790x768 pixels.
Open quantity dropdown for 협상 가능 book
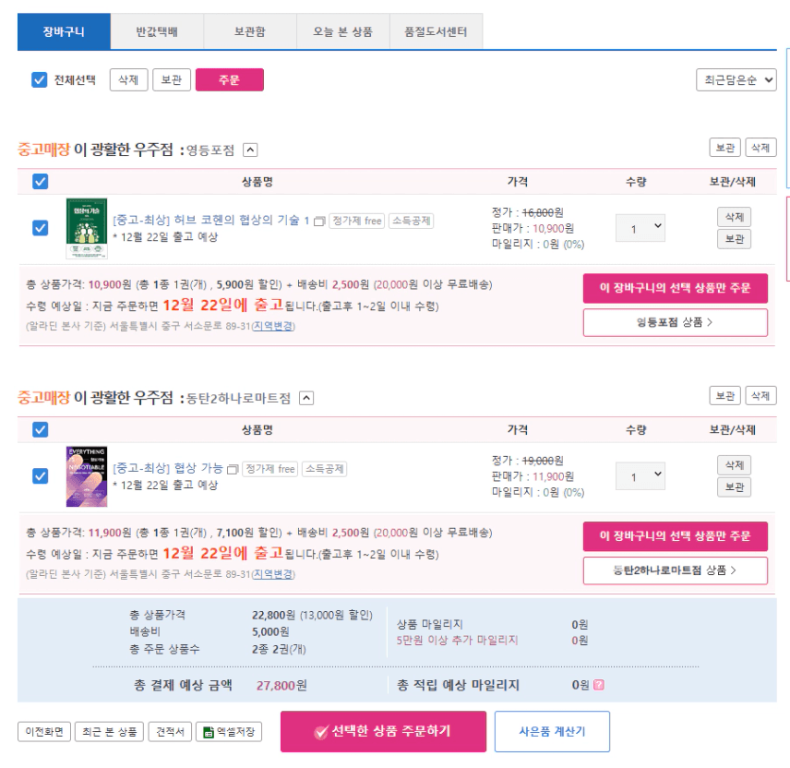(x=640, y=476)
